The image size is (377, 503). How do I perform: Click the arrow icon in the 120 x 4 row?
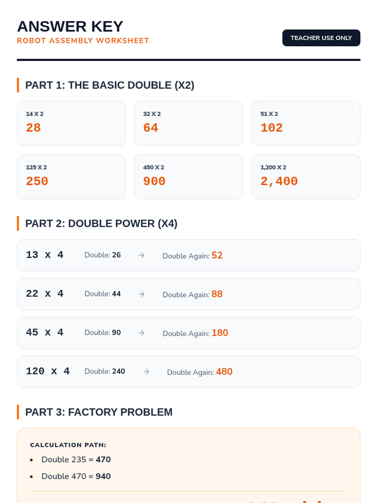pos(146,372)
